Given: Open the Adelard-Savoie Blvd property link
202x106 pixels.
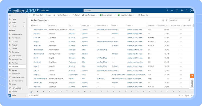Looking at the screenshot, I should pos(40,29).
